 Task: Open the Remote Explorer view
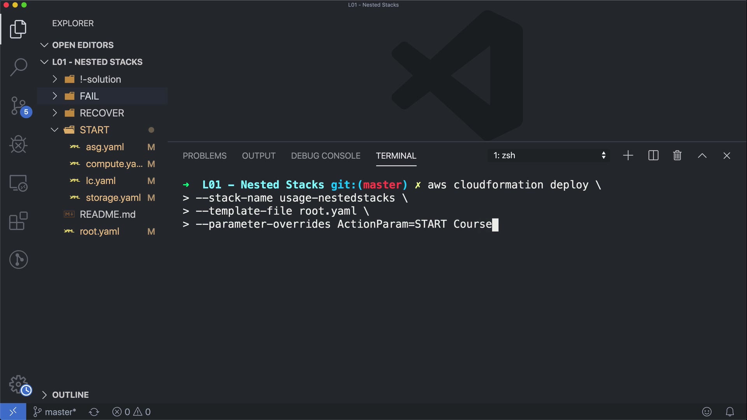click(18, 183)
